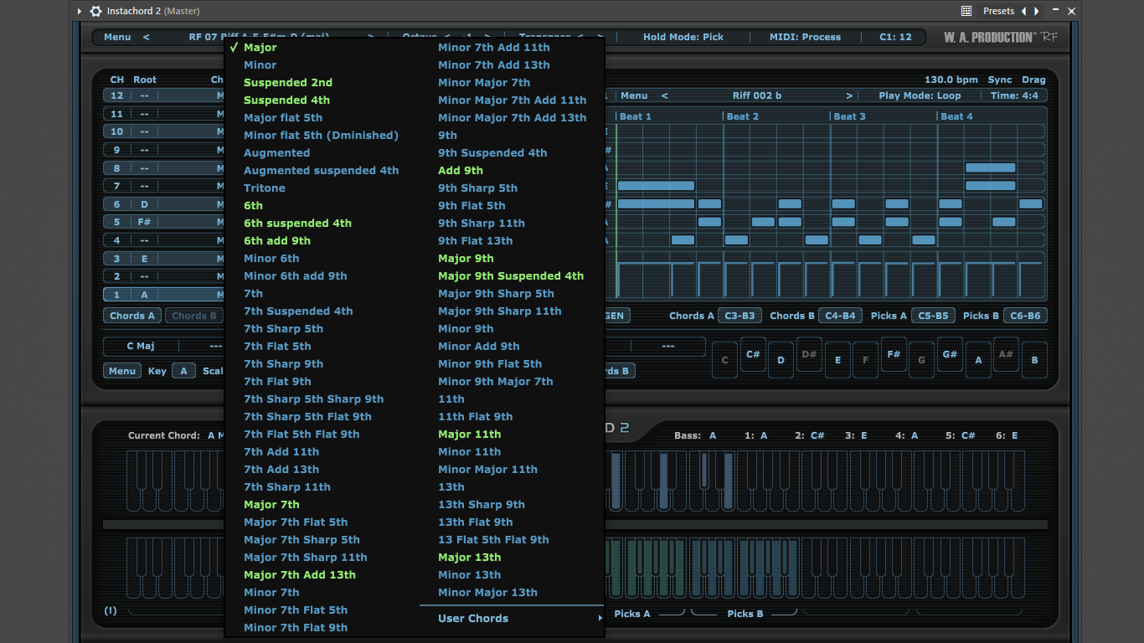This screenshot has width=1144, height=643.
Task: Click previous arrow beside RF 07 preset name
Action: click(146, 37)
